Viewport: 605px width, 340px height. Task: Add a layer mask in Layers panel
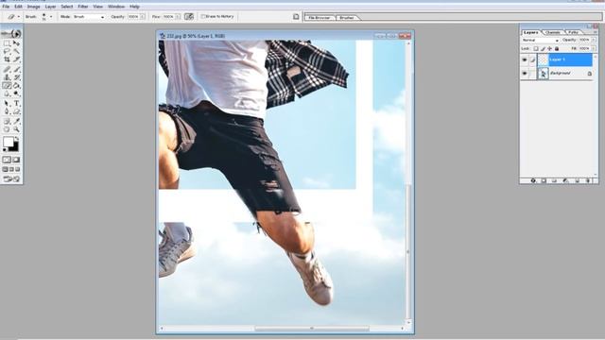544,180
